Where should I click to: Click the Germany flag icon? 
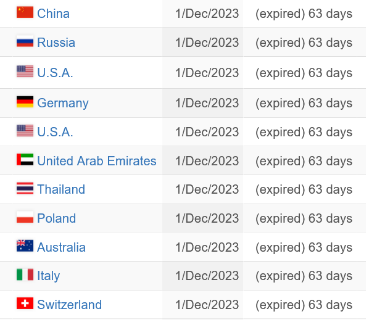[25, 102]
